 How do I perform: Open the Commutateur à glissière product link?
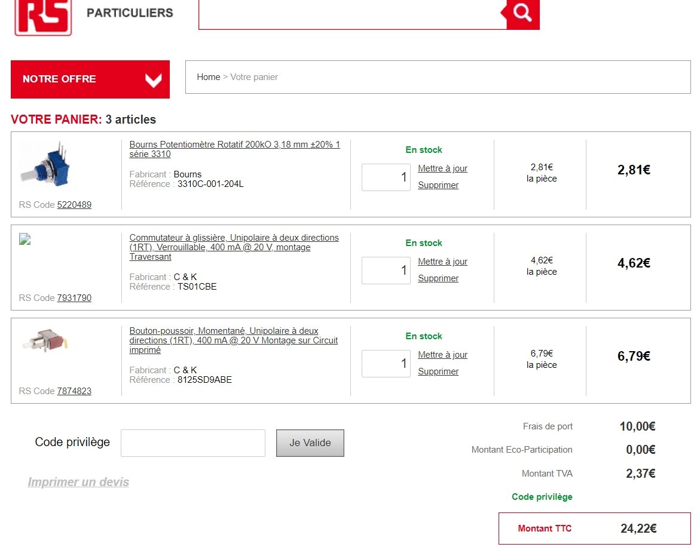click(234, 247)
